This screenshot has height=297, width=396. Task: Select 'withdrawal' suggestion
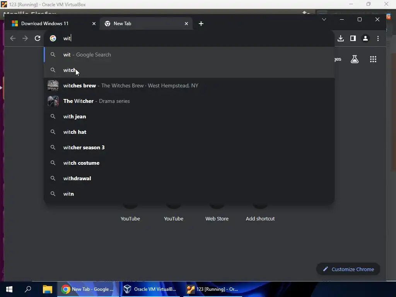[189, 178]
